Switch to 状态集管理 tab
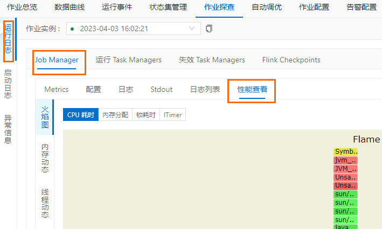Screen dimensions: 382x229 point(168,8)
